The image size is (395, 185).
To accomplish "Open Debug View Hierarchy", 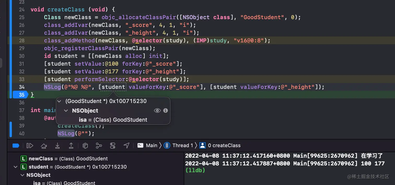I will click(85, 145).
